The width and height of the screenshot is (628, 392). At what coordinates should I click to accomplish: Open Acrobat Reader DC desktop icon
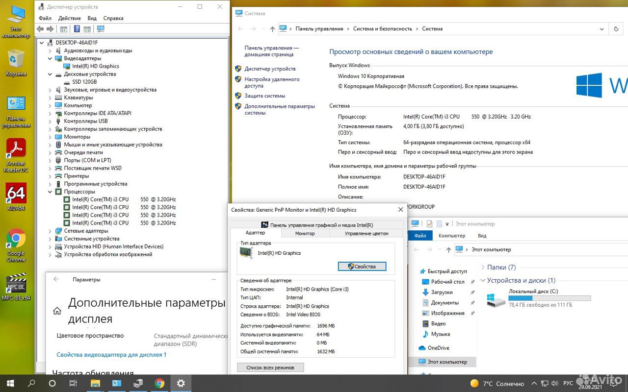[x=16, y=155]
